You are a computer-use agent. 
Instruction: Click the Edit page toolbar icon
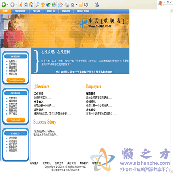coord(73,5)
